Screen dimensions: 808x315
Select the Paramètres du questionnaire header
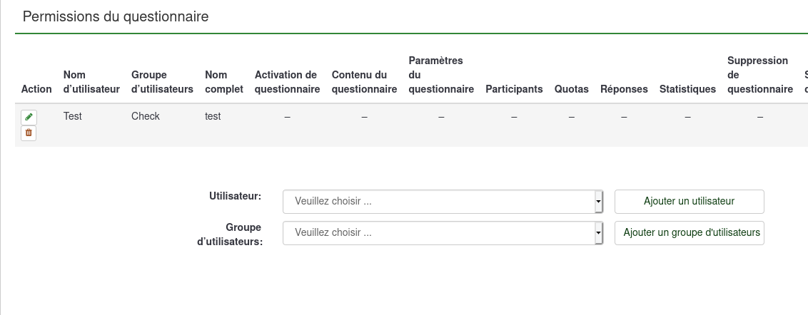coord(440,75)
